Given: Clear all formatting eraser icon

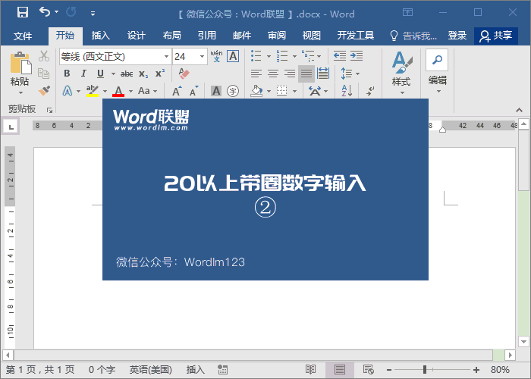Looking at the screenshot, I should tap(184, 74).
